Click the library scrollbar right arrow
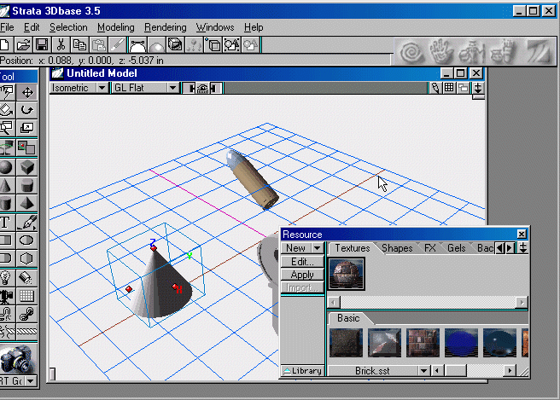Screen dimensions: 560x400 (x=510, y=371)
